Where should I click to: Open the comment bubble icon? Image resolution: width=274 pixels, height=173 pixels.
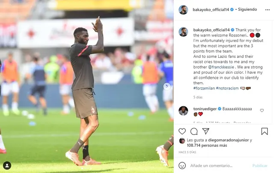pos(194,131)
